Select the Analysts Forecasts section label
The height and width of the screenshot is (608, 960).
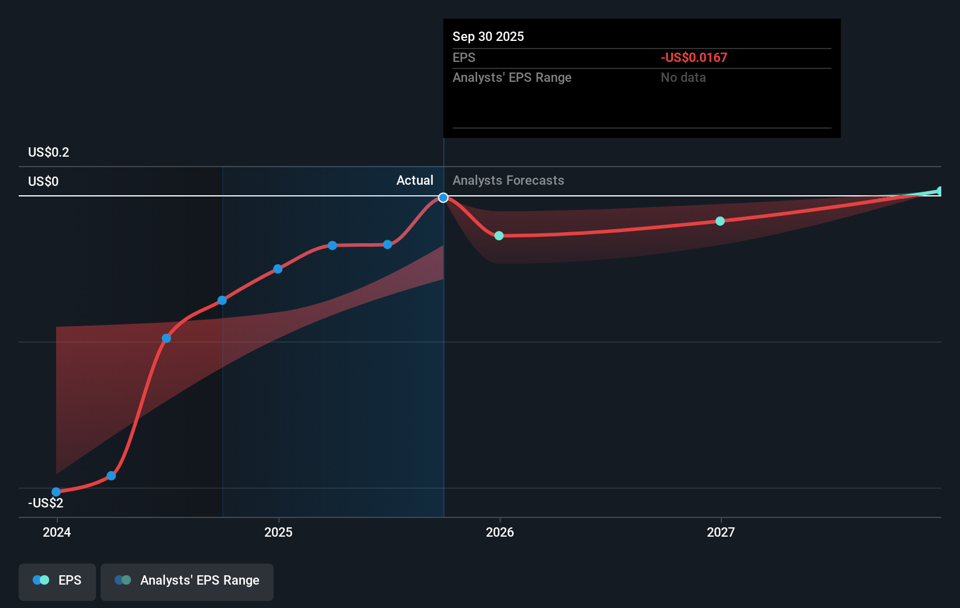[x=508, y=180]
